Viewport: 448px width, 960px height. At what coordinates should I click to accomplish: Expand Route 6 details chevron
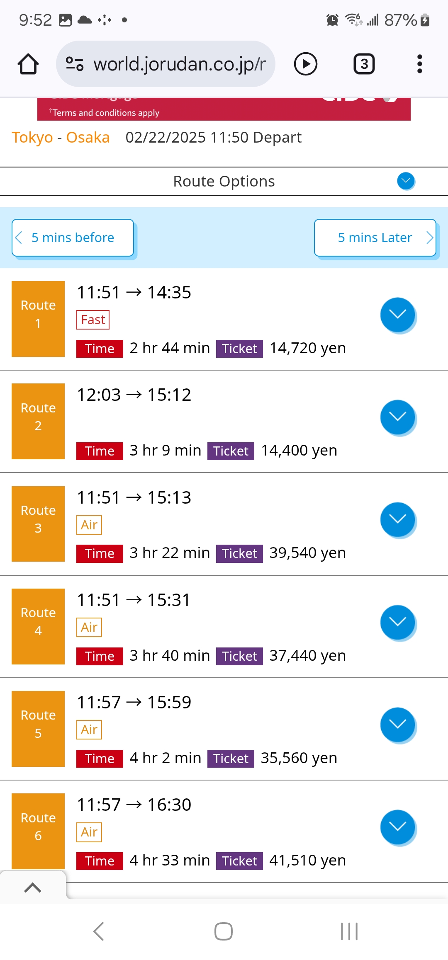(397, 827)
